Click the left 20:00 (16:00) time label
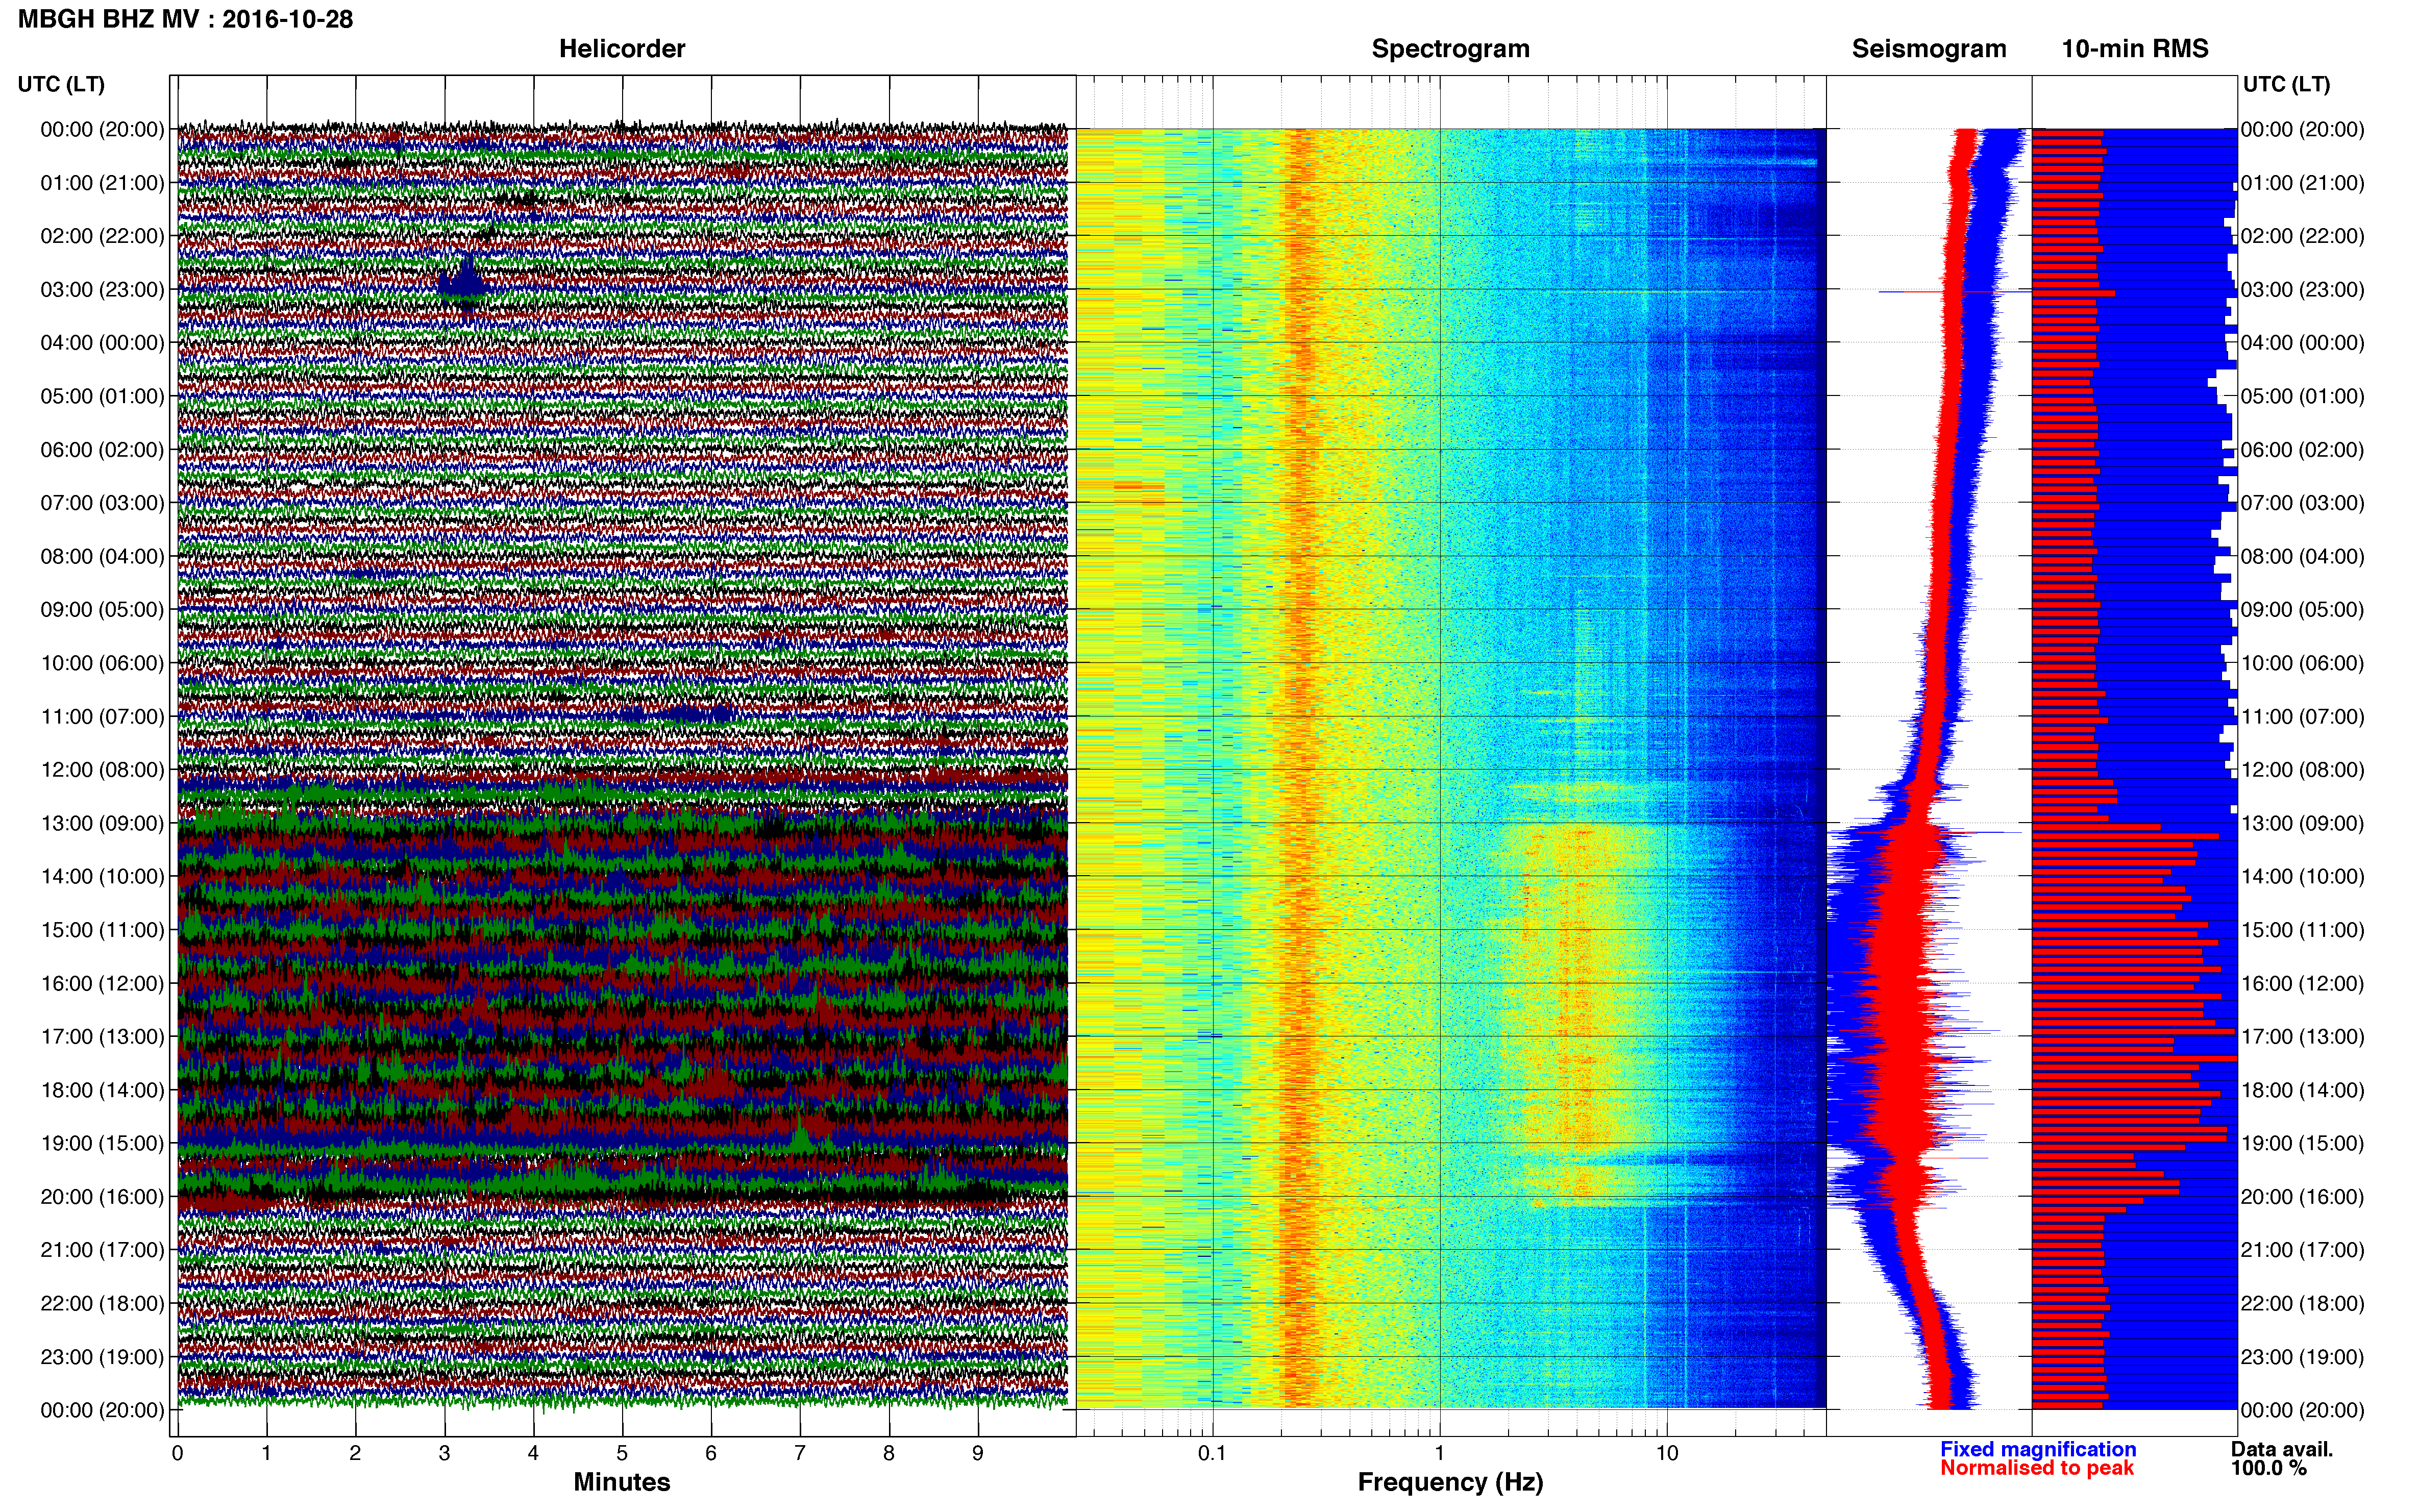This screenshot has height=1512, width=2419. pyautogui.click(x=102, y=1197)
